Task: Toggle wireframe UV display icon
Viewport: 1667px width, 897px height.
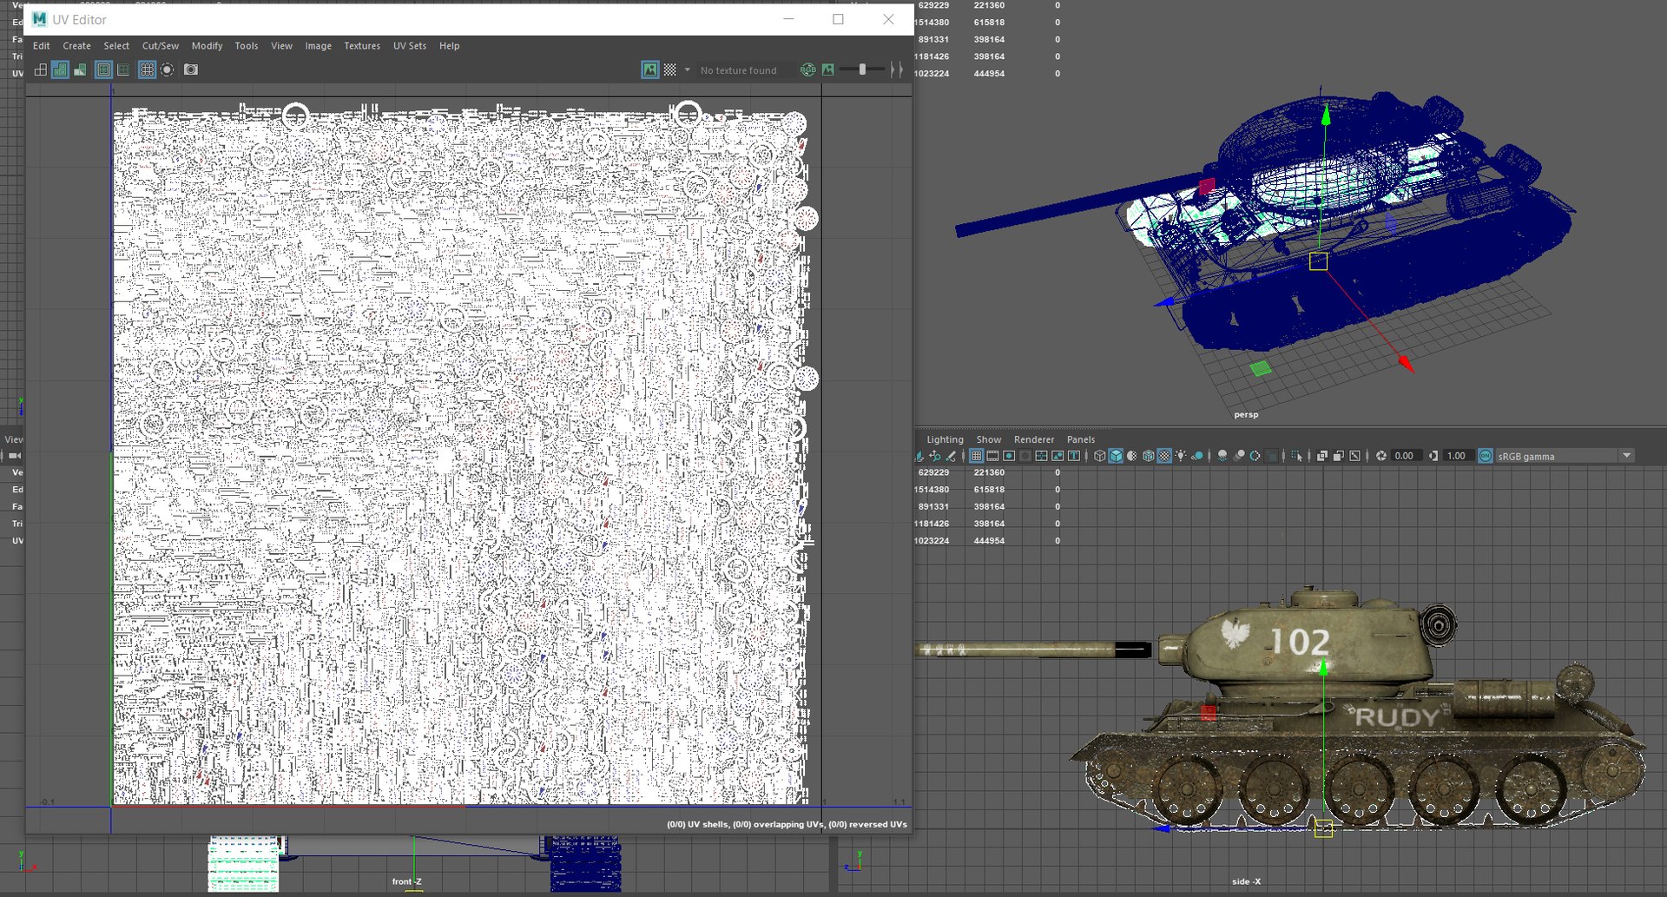Action: (x=41, y=69)
